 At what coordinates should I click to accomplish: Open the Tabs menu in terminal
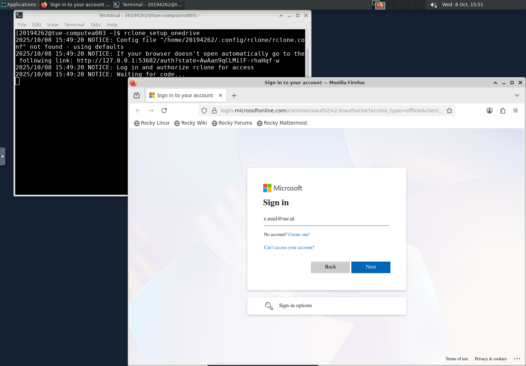(x=95, y=25)
